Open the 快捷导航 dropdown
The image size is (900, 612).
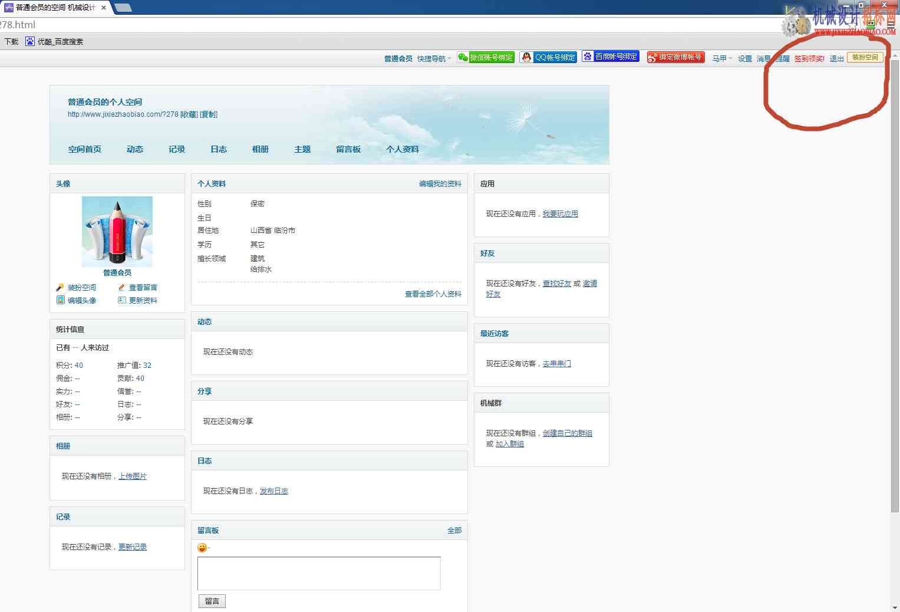tap(434, 58)
